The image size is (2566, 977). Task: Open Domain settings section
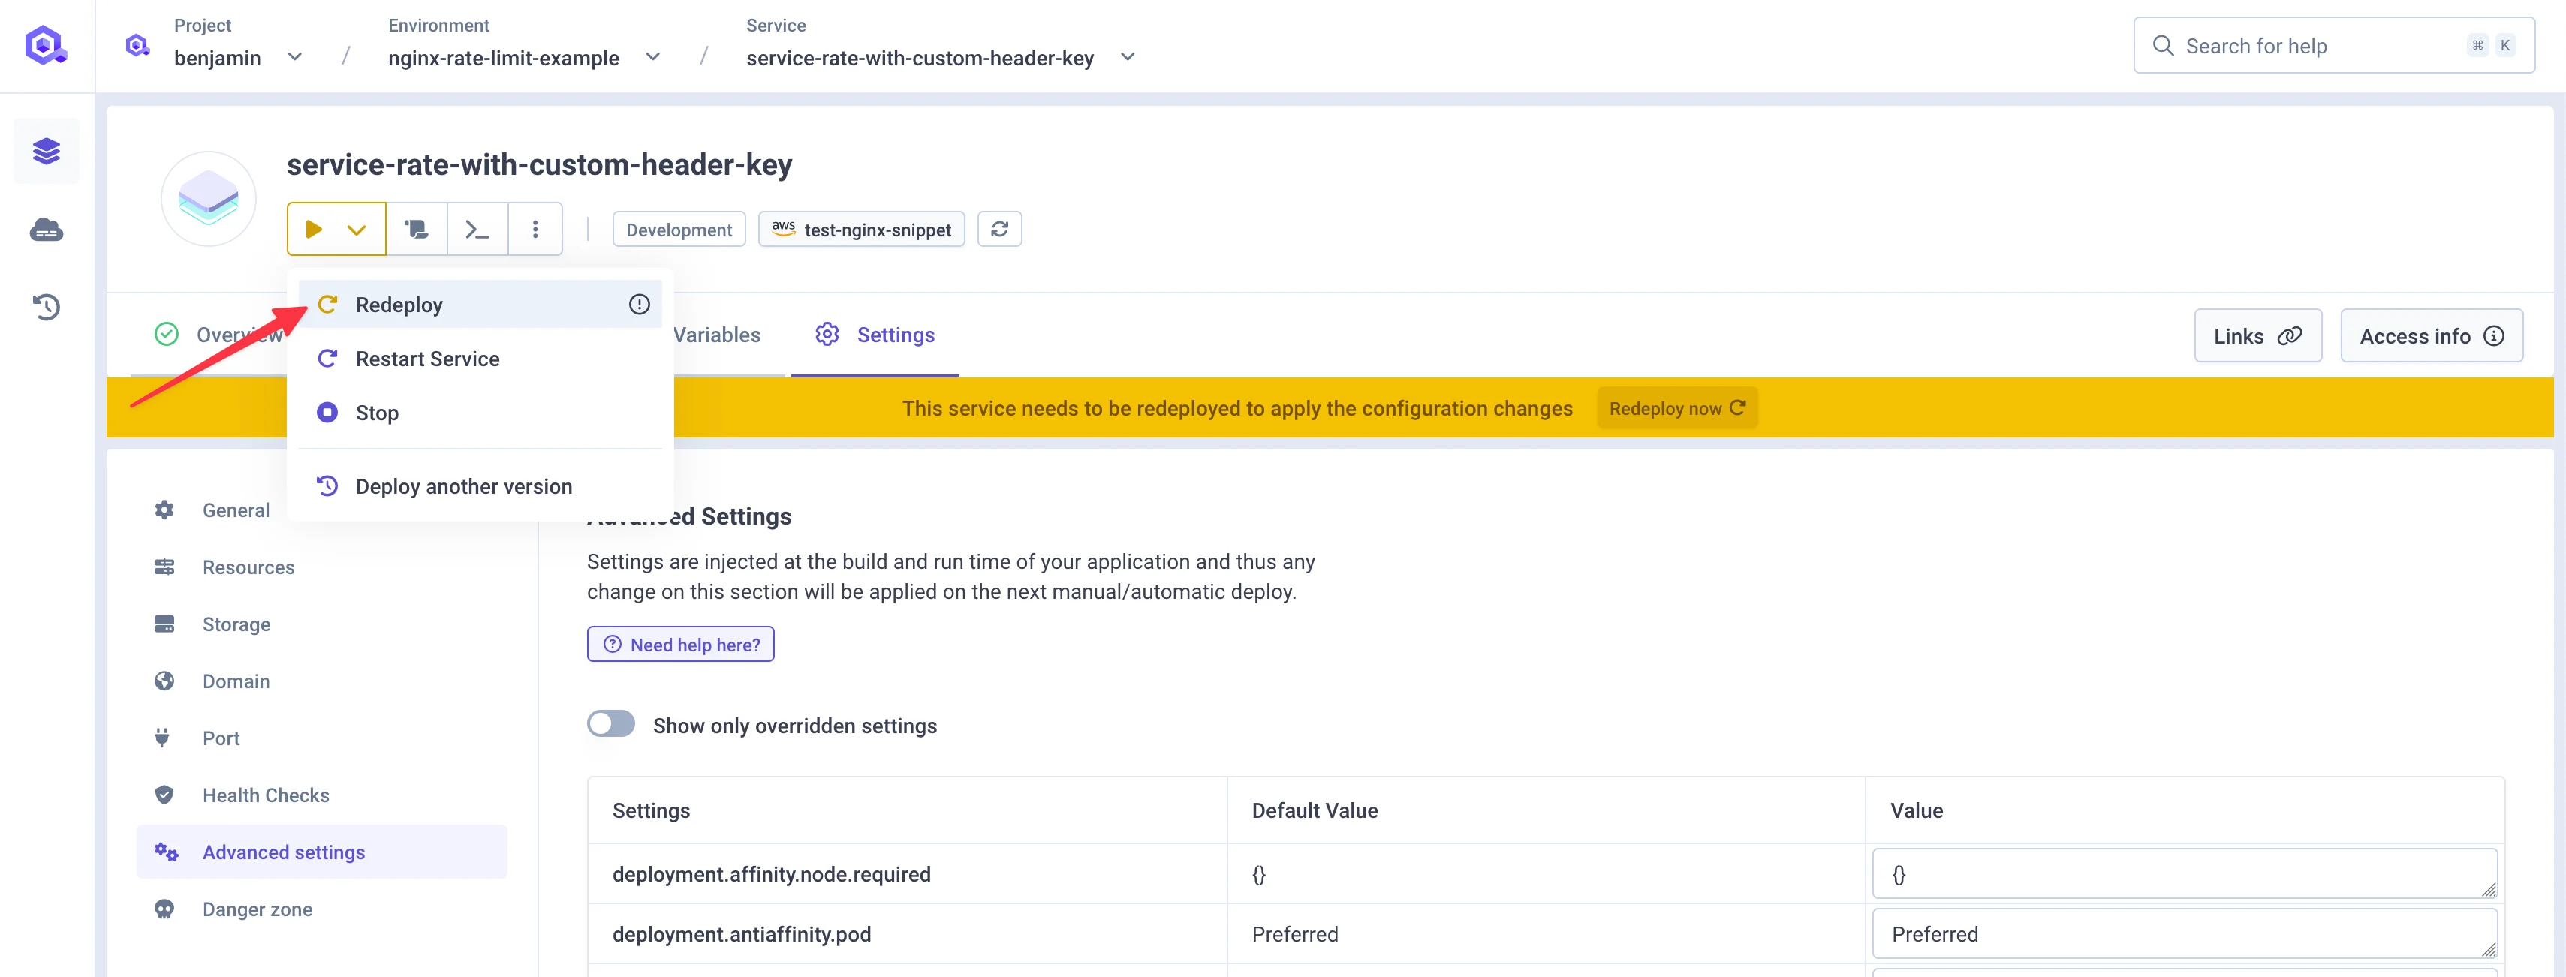(322, 681)
